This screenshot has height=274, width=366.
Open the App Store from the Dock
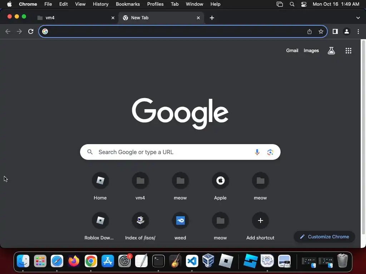click(x=108, y=261)
